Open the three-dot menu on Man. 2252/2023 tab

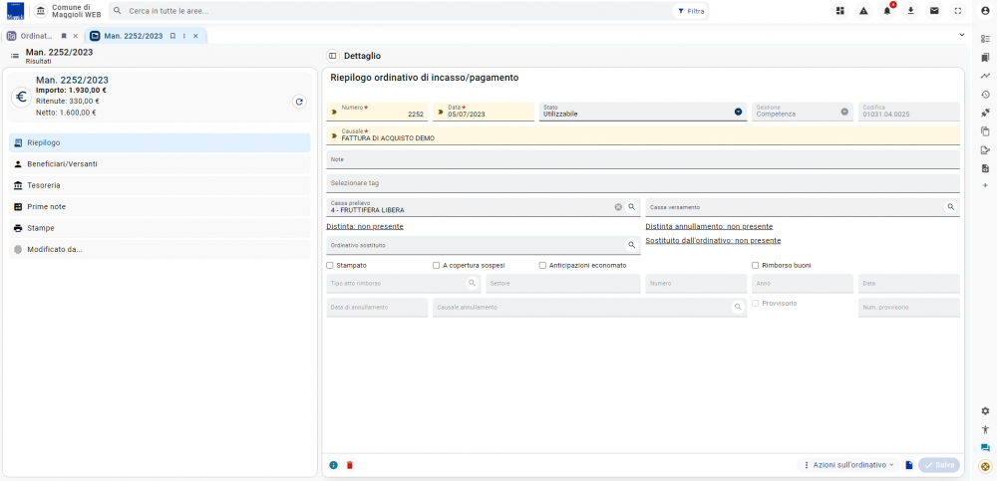[x=183, y=36]
